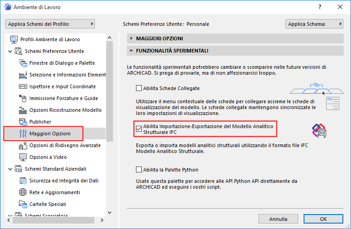The height and width of the screenshot is (229, 351).
Task: Select Opzioni Ricostruzione Modello item
Action: pos(66,110)
